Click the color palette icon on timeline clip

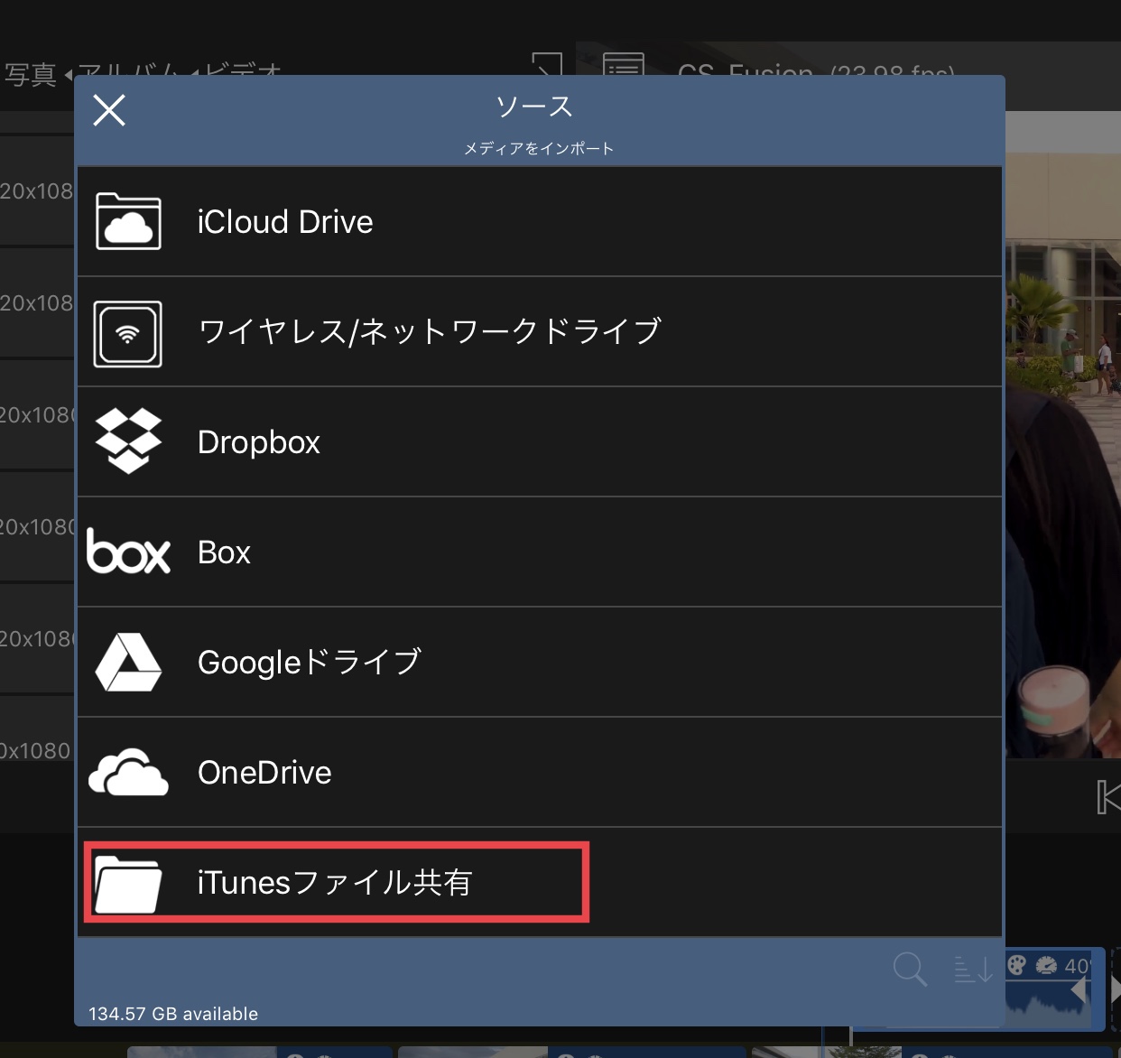(x=1017, y=965)
